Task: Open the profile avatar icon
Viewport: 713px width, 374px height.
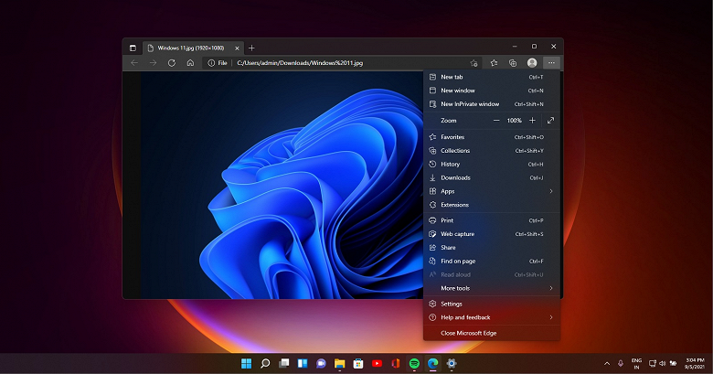Action: pos(532,63)
